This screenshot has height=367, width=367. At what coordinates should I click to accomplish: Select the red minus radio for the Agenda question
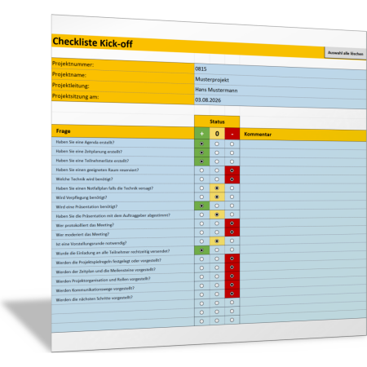click(232, 144)
